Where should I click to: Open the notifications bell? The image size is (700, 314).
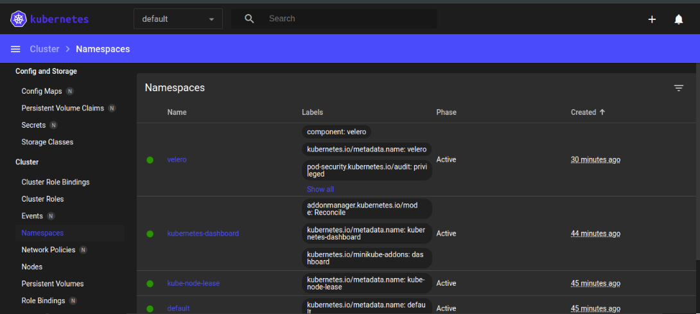tap(678, 19)
